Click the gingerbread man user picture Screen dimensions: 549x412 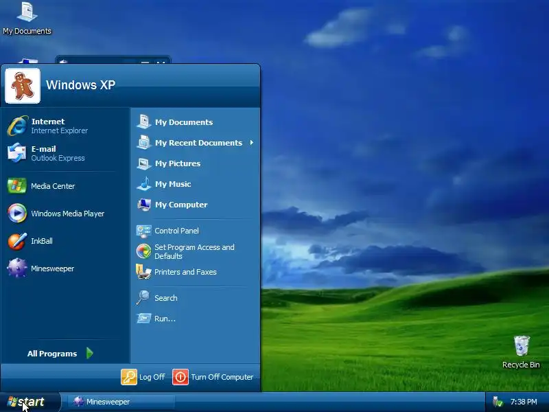(x=23, y=86)
